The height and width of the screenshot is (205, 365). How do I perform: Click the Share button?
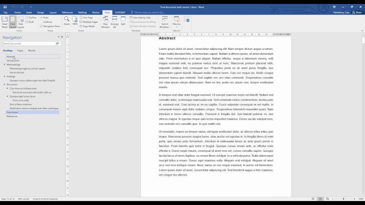pyautogui.click(x=357, y=13)
